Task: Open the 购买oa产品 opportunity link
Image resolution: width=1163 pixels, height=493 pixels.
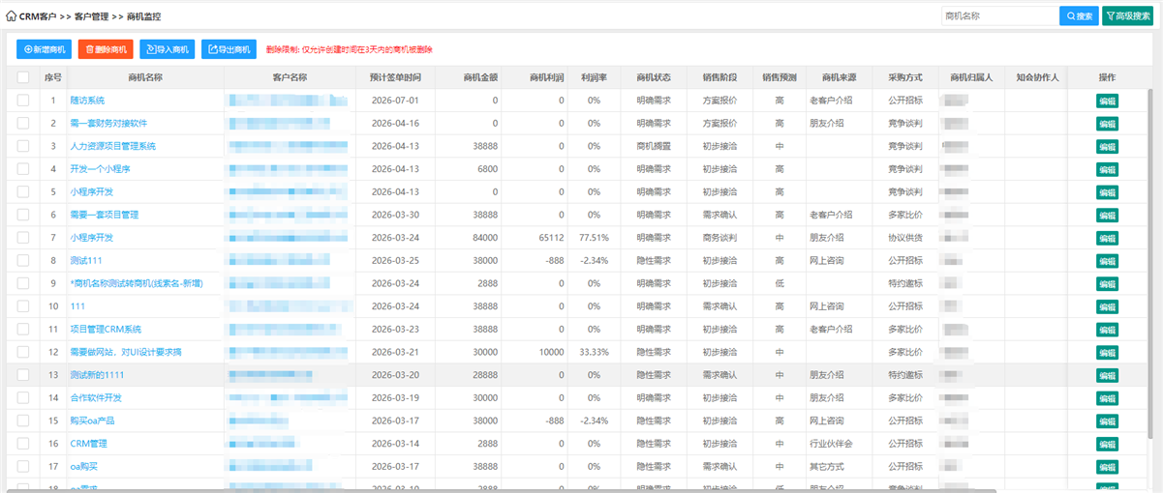Action: [93, 420]
